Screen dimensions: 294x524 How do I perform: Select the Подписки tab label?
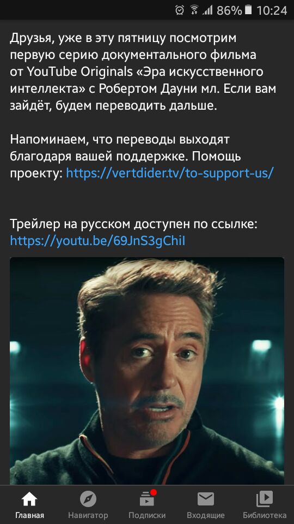147,515
